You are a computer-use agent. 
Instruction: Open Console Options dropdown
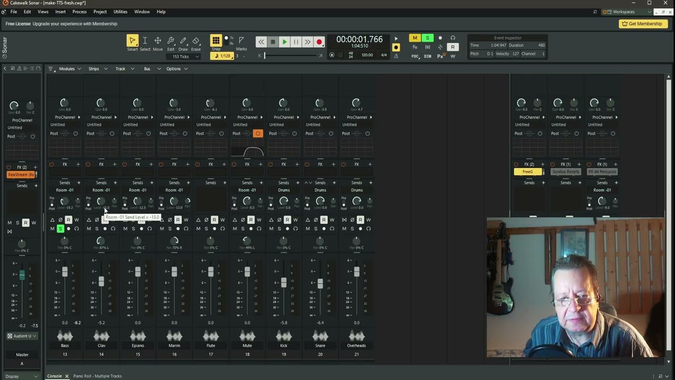(177, 69)
